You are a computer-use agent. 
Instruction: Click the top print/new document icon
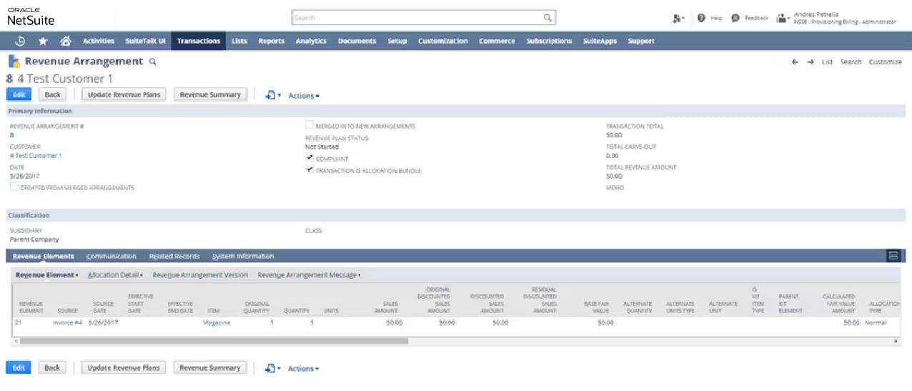coord(272,94)
